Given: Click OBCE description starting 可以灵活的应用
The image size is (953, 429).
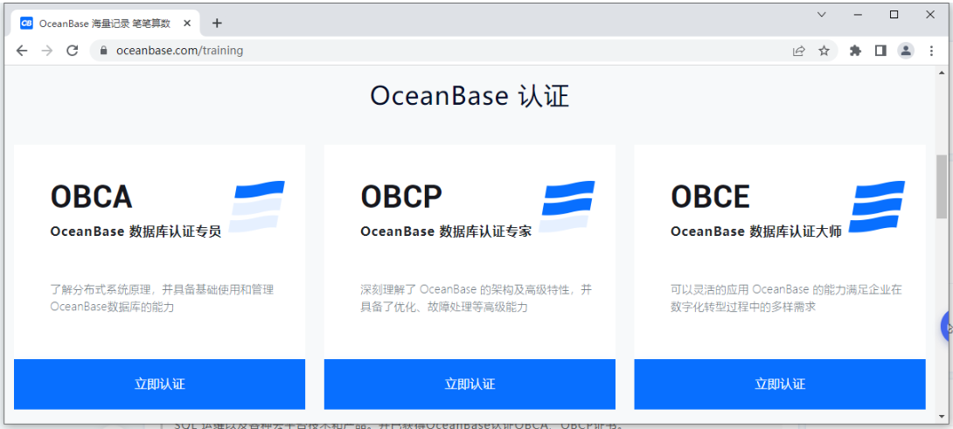Looking at the screenshot, I should click(x=786, y=298).
